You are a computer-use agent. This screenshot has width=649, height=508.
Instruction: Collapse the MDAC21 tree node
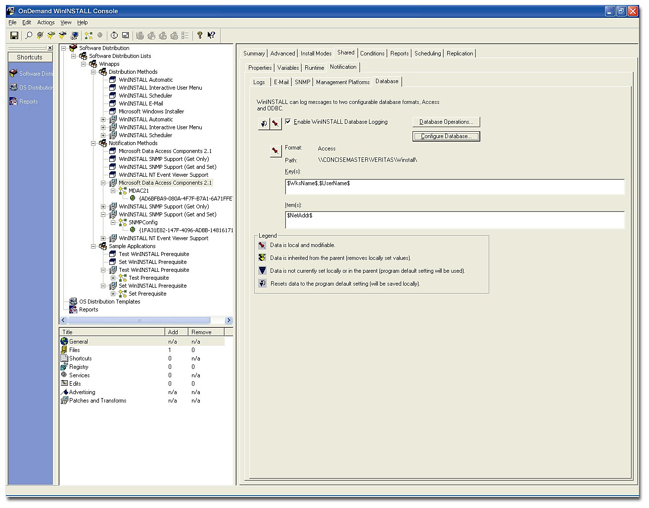[x=113, y=191]
